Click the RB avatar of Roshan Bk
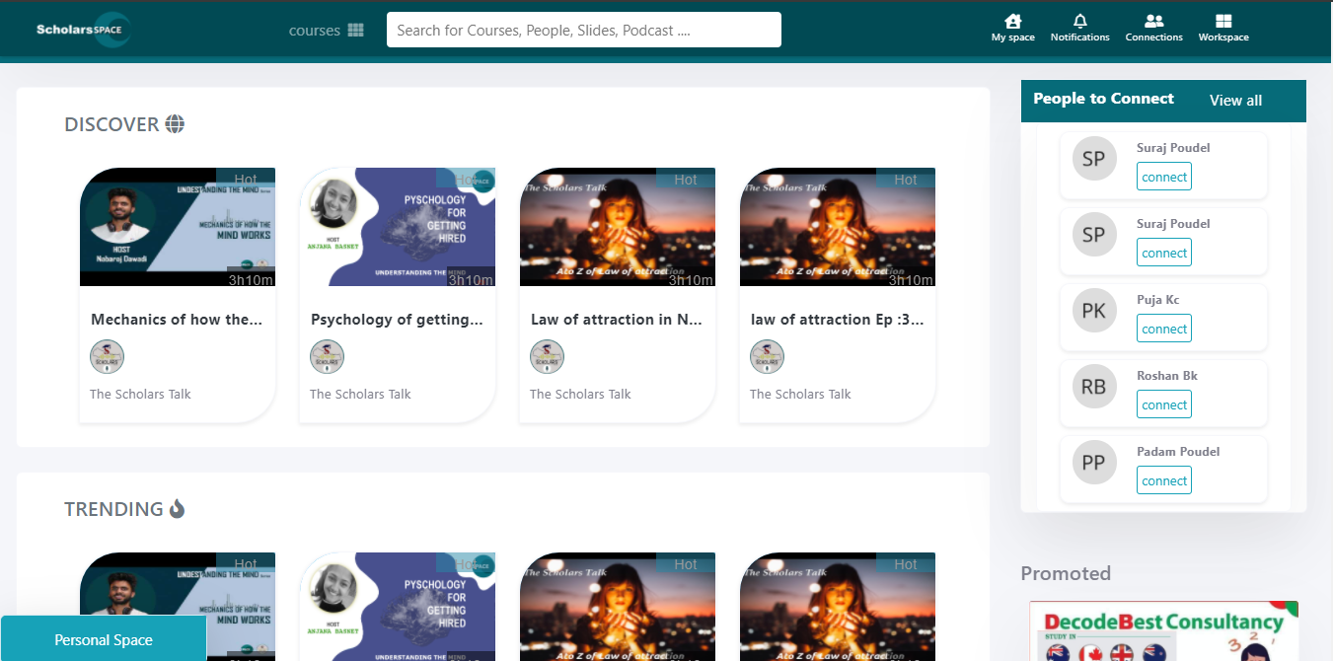 click(x=1093, y=387)
